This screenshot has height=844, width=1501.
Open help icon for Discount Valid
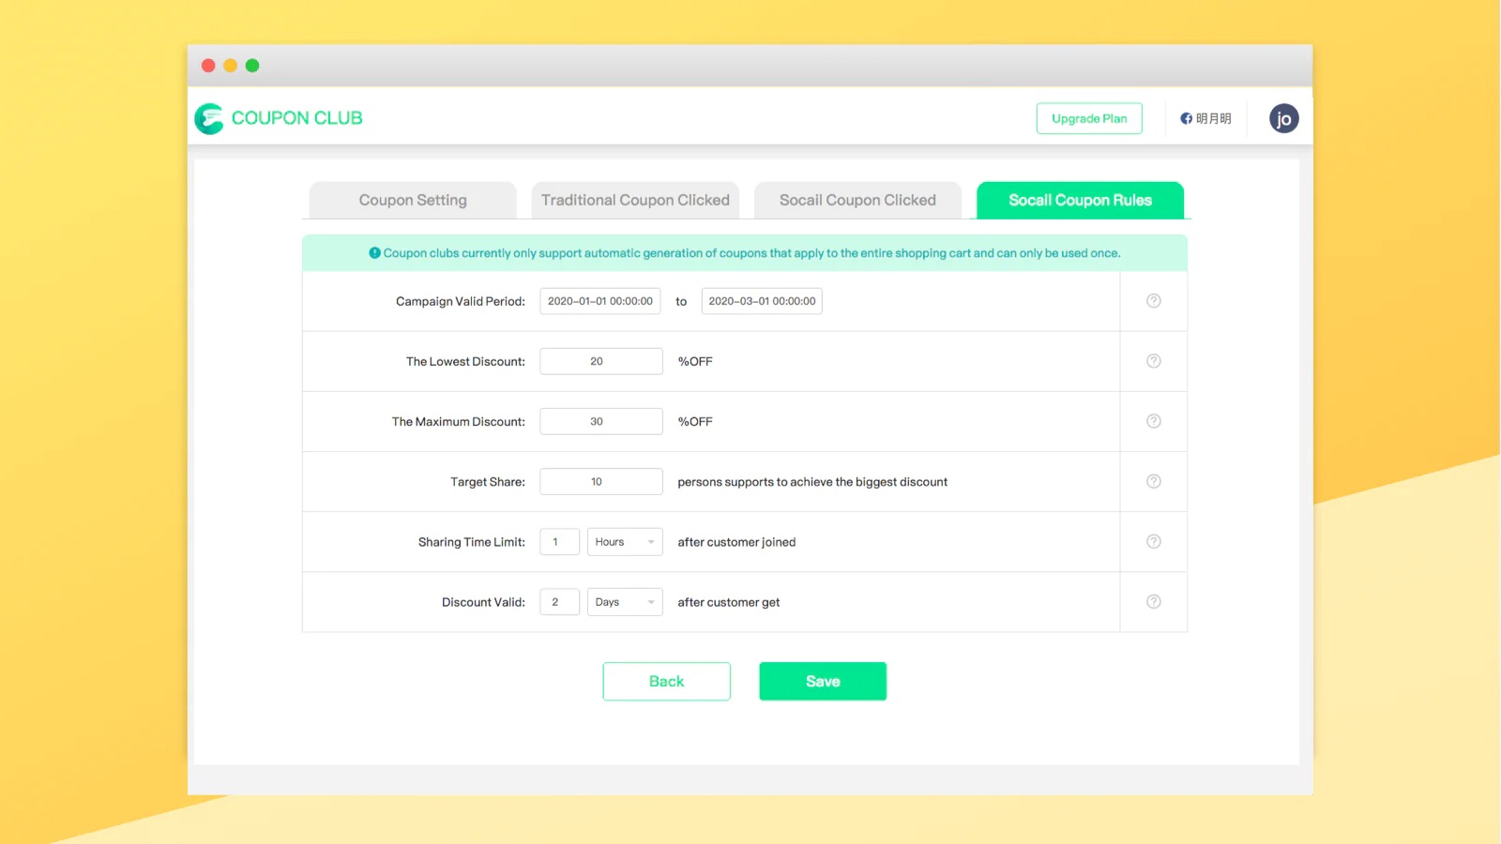tap(1153, 601)
